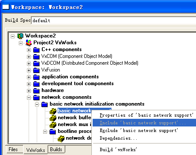Collapse basic network initialization components node
This screenshot has width=196, height=155.
pos(37,104)
